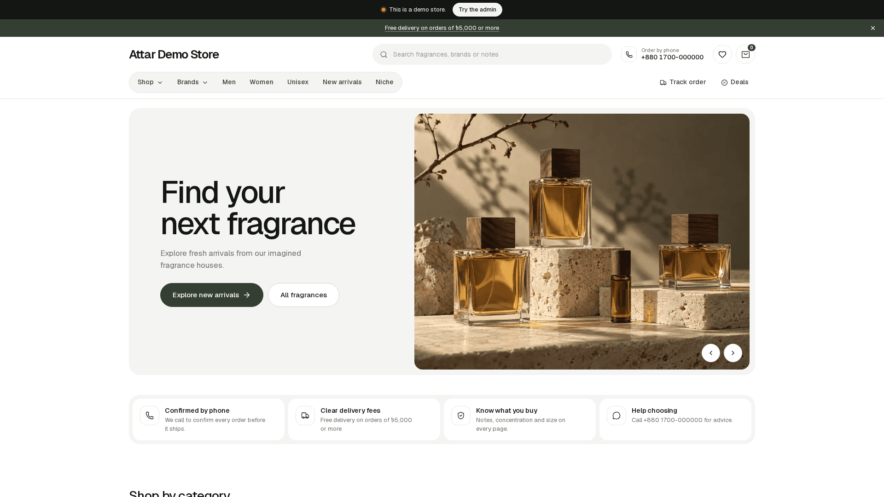Image resolution: width=884 pixels, height=497 pixels.
Task: Follow the free delivery on orders link
Action: pyautogui.click(x=442, y=28)
